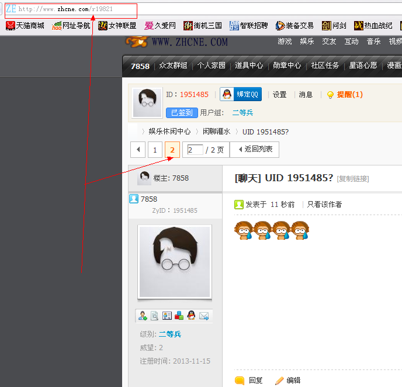This screenshot has height=387, width=402.
Task: Open 闲聊灌水 breadcrumb
Action: coord(217,132)
